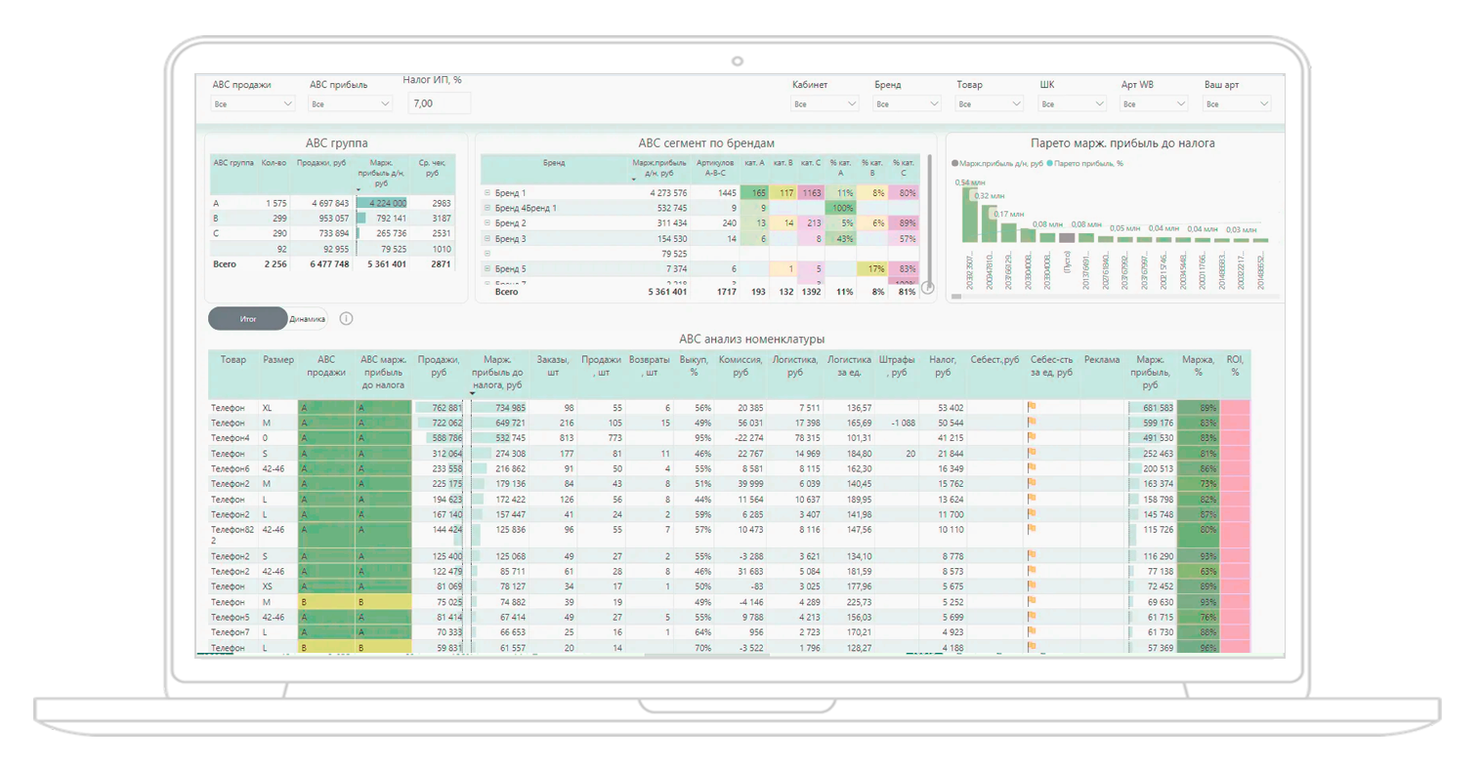Viewport: 1481px width, 767px height.
Task: Open the info icon beside Динамика
Action: pos(346,318)
